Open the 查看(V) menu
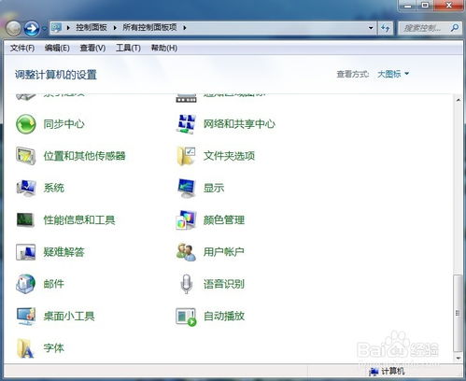The width and height of the screenshot is (466, 381). [x=92, y=48]
